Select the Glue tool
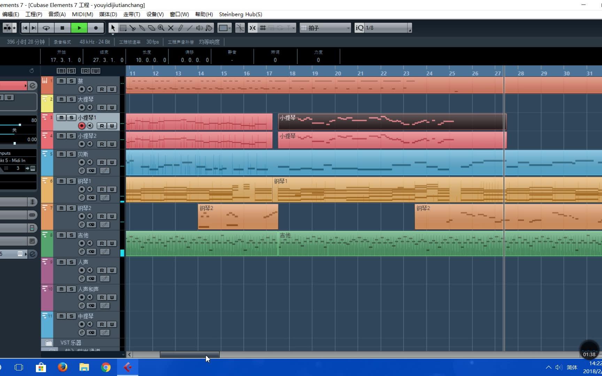 pyautogui.click(x=142, y=28)
